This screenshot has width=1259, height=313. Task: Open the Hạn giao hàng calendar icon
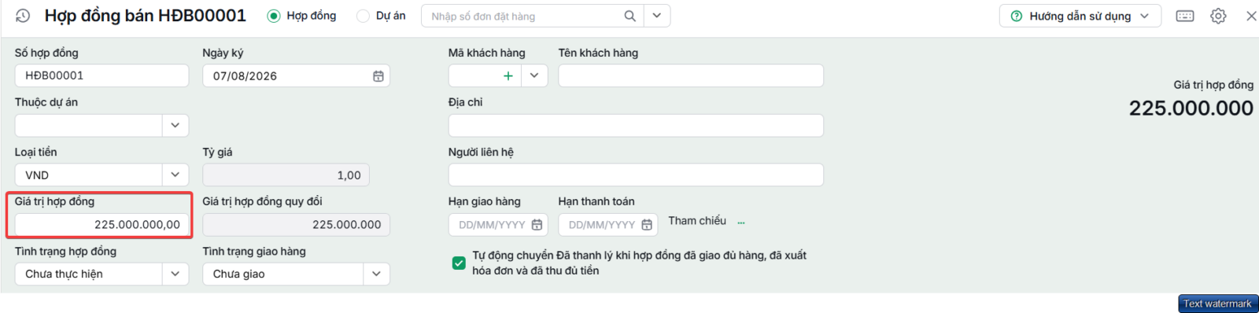(537, 225)
